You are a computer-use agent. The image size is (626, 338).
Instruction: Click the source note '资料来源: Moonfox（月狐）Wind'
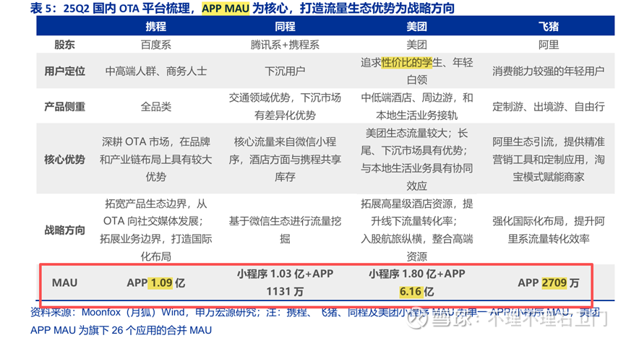pyautogui.click(x=108, y=312)
